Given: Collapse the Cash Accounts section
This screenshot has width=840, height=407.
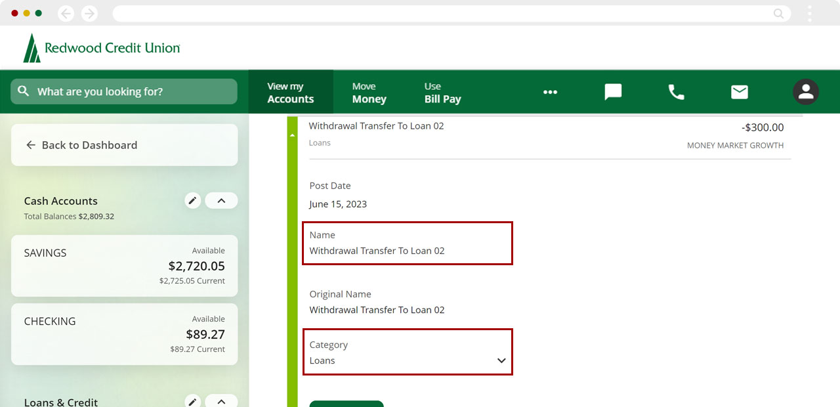Looking at the screenshot, I should [x=221, y=201].
